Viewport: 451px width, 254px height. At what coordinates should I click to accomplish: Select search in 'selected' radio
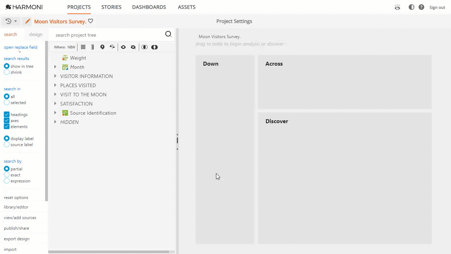(x=7, y=102)
